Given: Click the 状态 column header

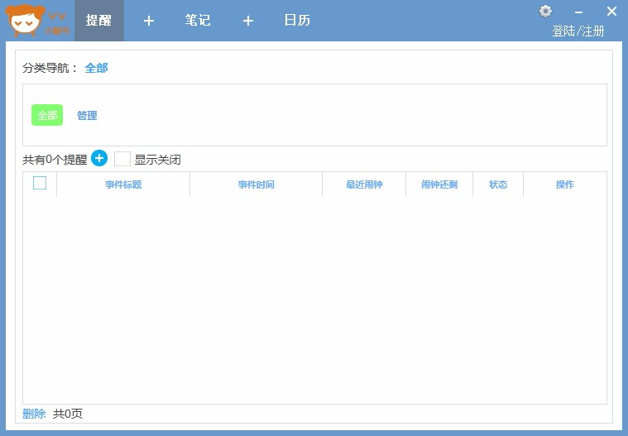Looking at the screenshot, I should coord(498,184).
